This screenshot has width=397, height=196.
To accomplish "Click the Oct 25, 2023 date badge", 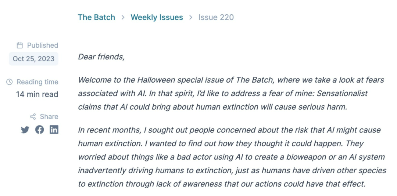I will tap(34, 59).
